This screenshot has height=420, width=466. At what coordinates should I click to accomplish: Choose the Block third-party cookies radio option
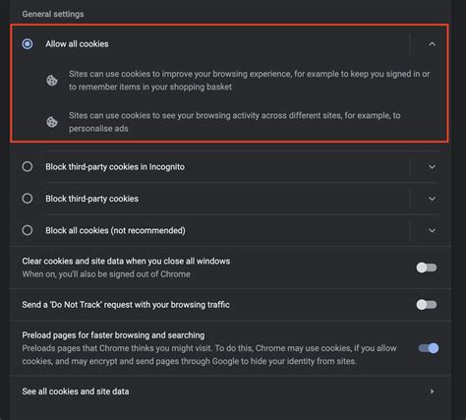point(28,199)
